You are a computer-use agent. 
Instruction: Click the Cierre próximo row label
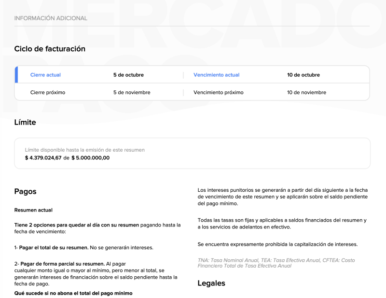pyautogui.click(x=47, y=92)
